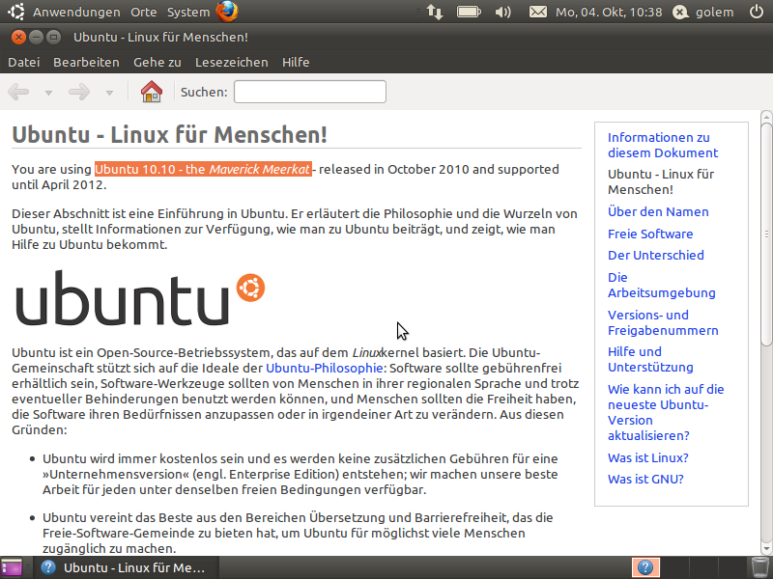
Task: Open the Home help page via toolbar house icon
Action: coord(151,92)
